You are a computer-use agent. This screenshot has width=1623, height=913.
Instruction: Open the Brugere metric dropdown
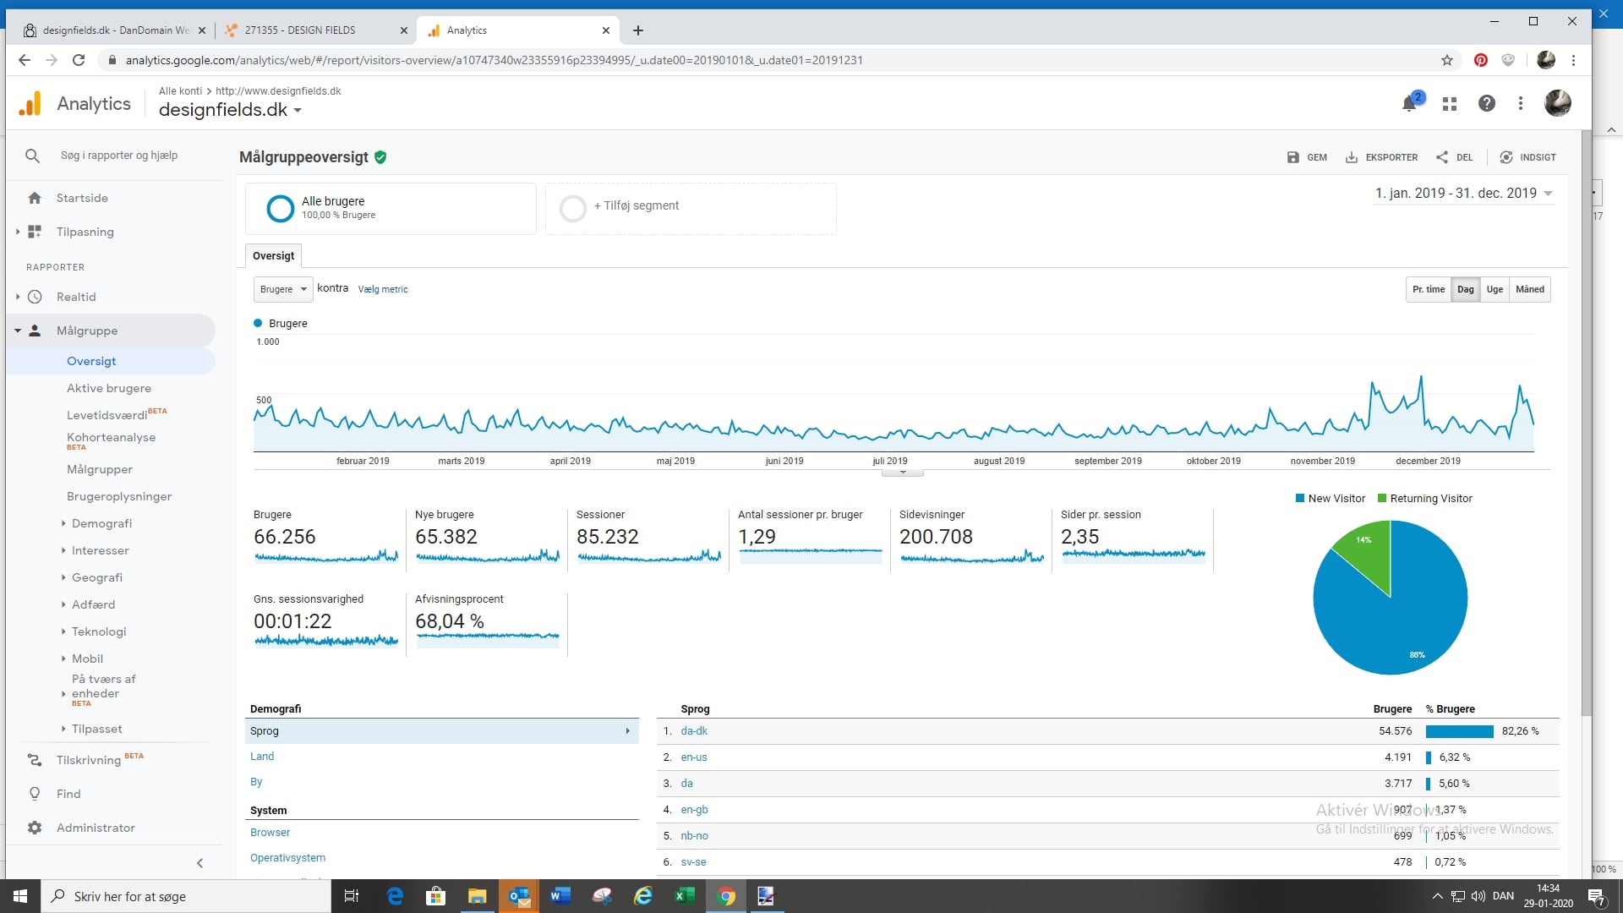[283, 289]
